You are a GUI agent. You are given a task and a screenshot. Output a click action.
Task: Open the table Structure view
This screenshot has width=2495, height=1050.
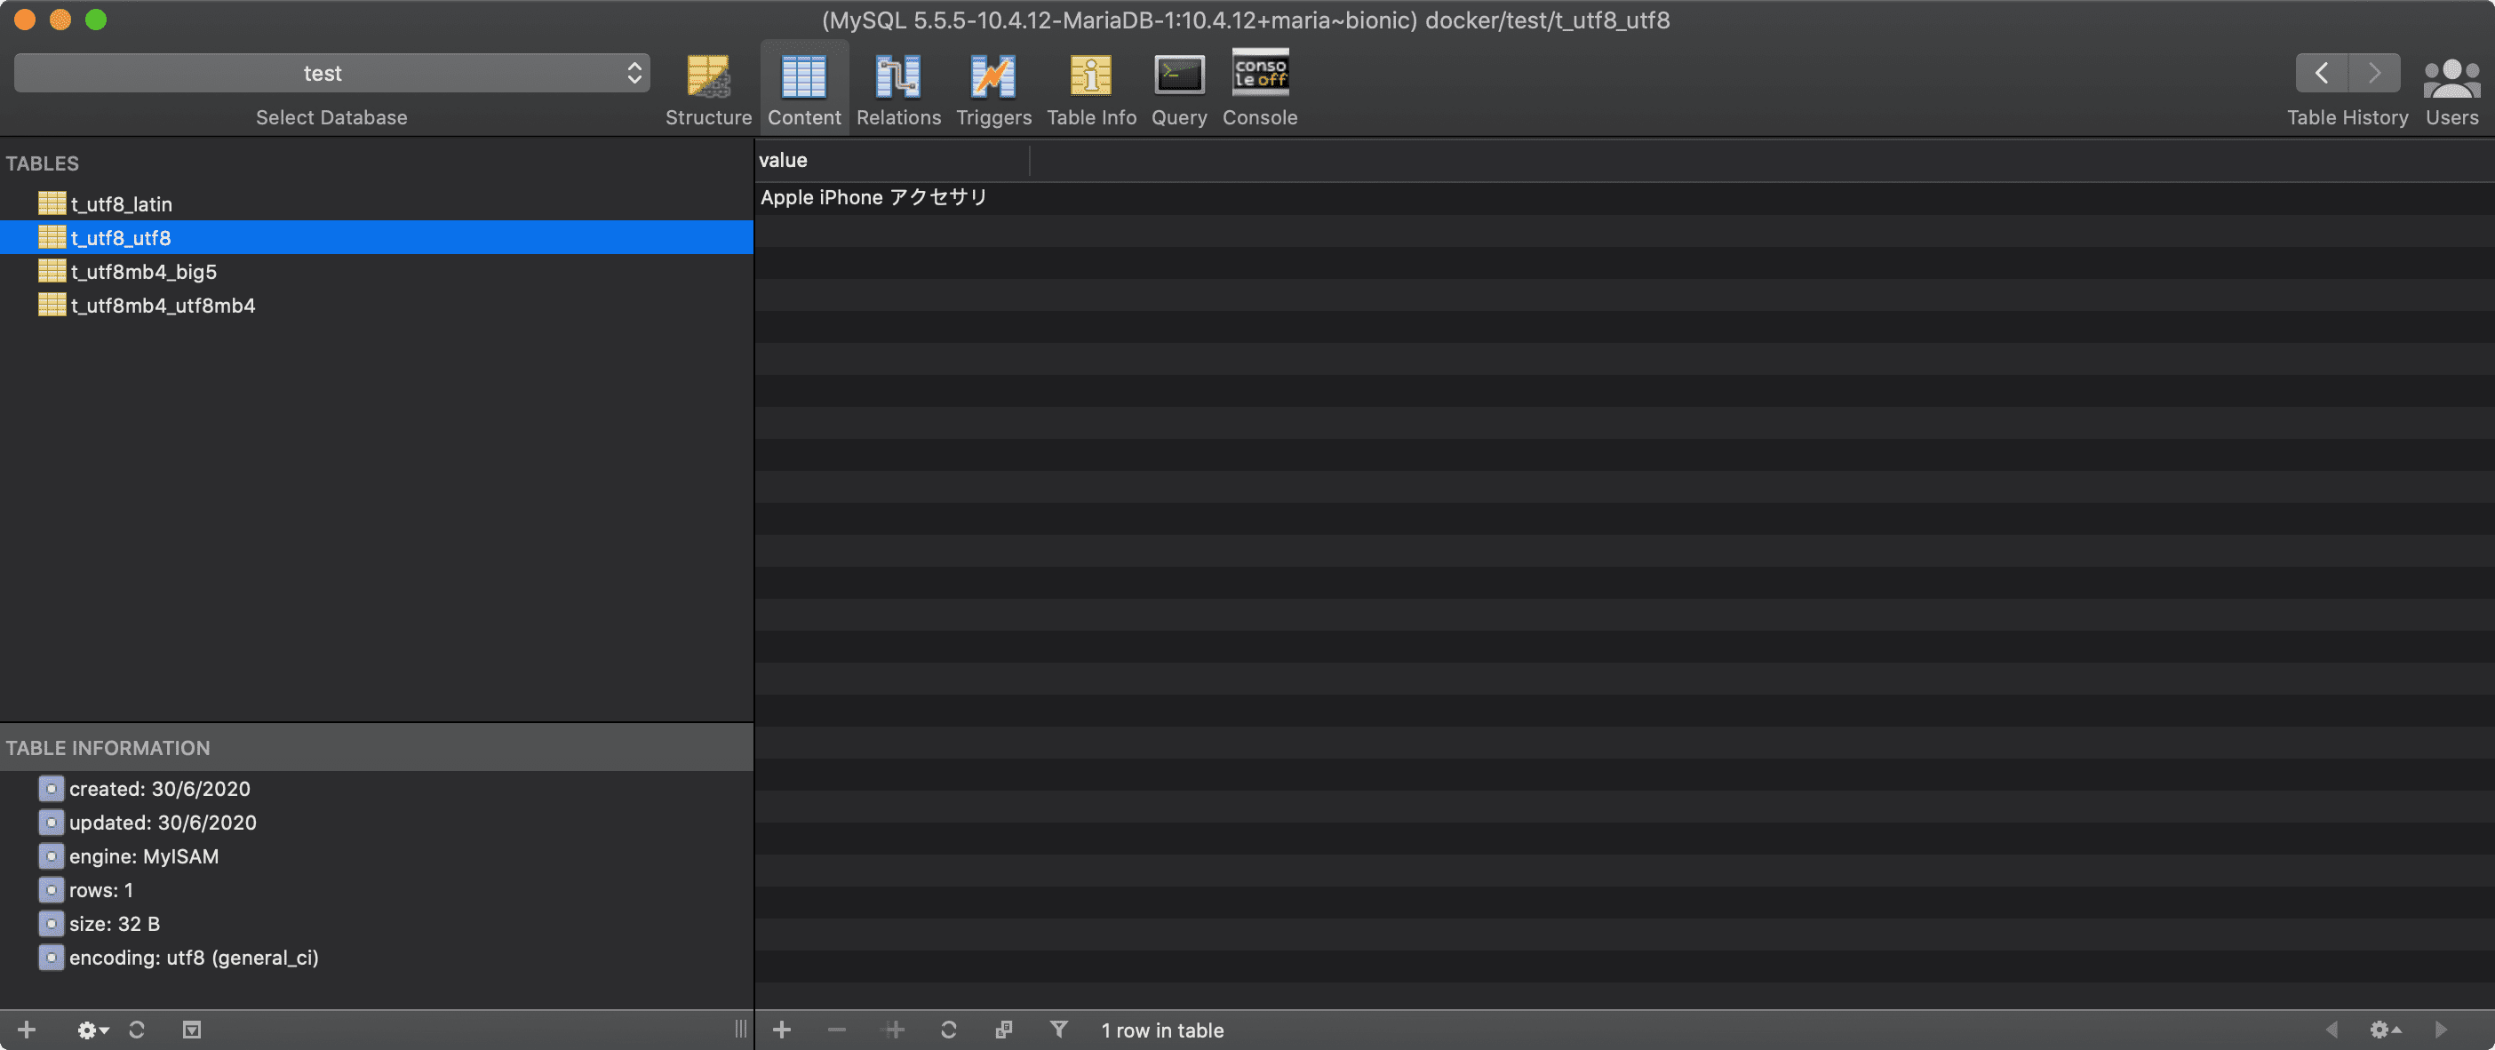[708, 87]
